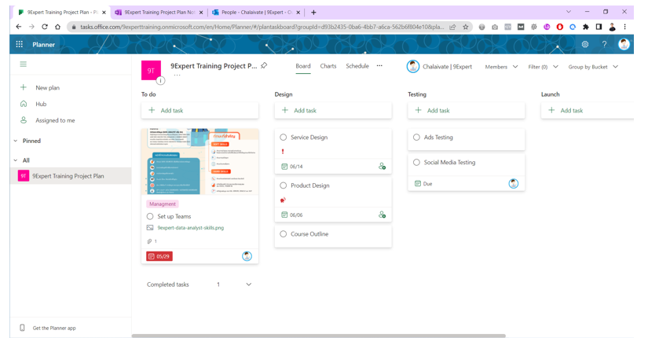Add task in Launch bucket
This screenshot has width=648, height=345.
588,111
